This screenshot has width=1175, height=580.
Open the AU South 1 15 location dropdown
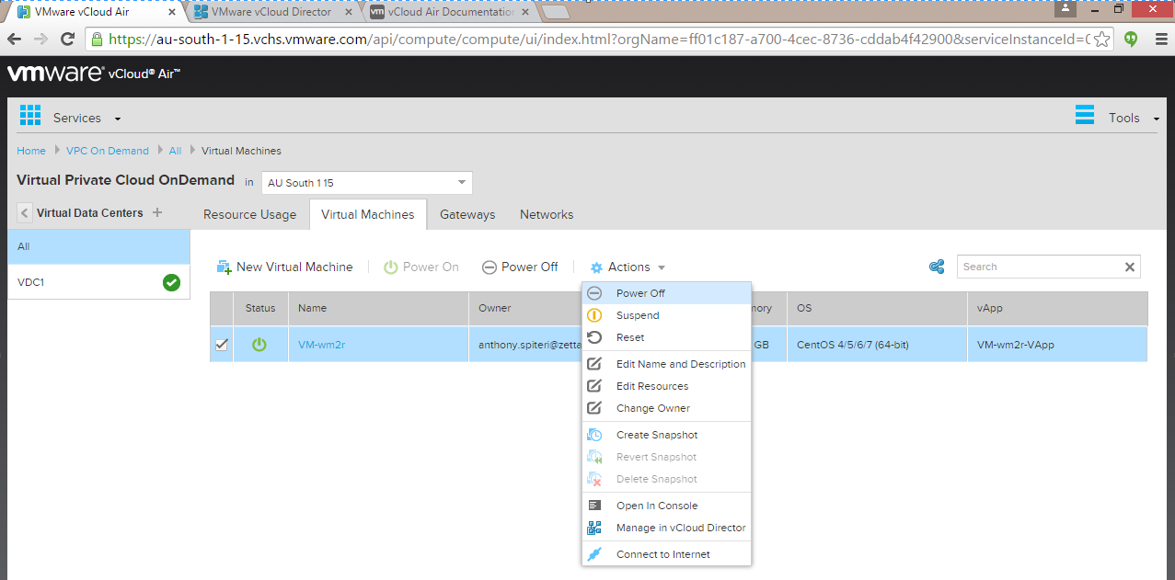(367, 183)
